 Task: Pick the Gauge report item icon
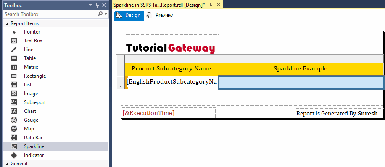coord(14,120)
